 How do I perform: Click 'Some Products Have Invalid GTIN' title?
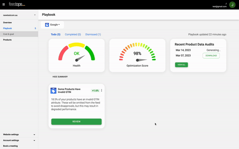tap(69, 91)
